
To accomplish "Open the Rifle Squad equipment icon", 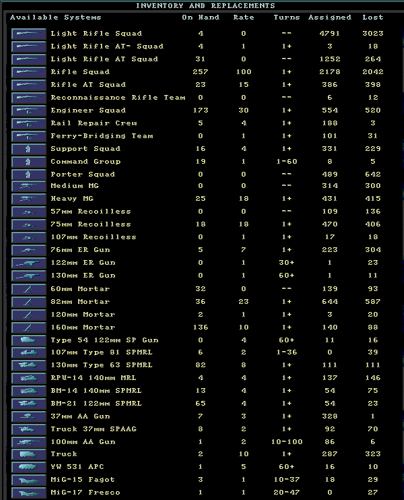I will [x=29, y=72].
